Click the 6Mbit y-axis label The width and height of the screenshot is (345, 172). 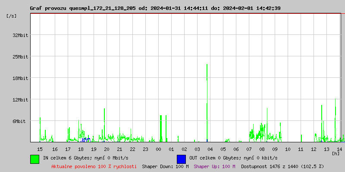point(19,121)
